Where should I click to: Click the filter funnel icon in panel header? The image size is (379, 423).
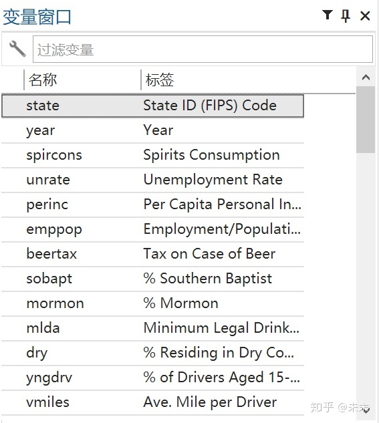[328, 15]
